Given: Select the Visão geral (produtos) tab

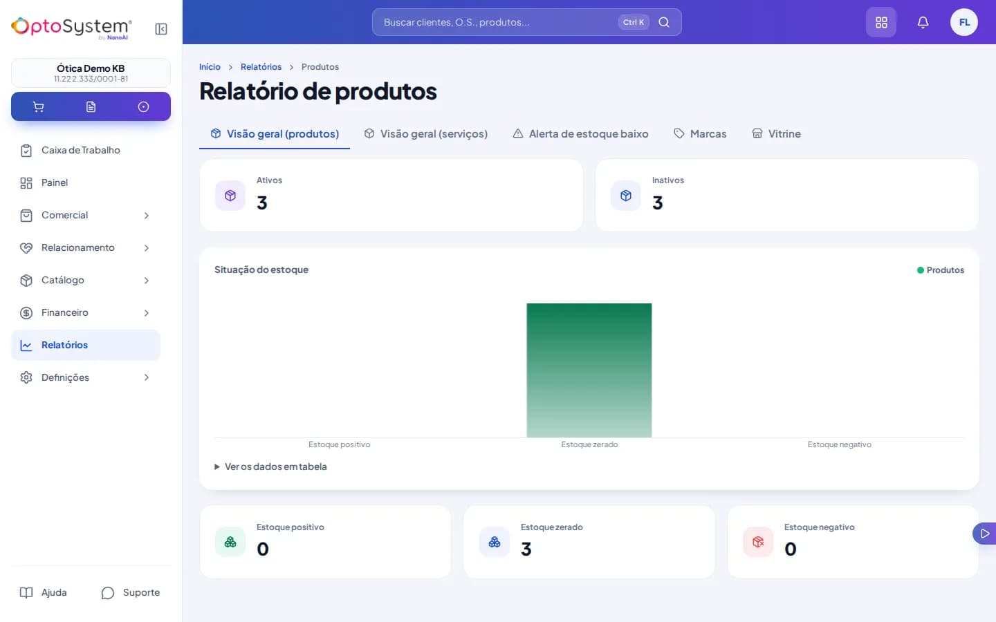Looking at the screenshot, I should pyautogui.click(x=275, y=133).
